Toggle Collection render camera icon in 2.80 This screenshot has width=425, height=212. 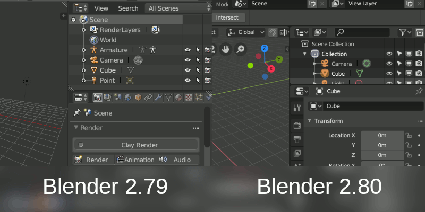pos(419,54)
